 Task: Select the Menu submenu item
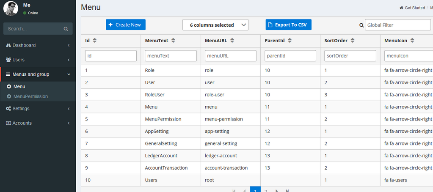(19, 86)
